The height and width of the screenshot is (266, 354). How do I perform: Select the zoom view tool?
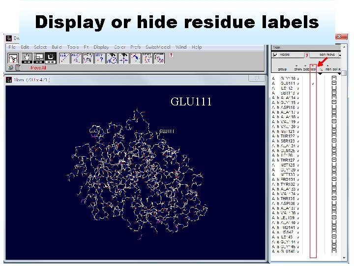(x=39, y=58)
